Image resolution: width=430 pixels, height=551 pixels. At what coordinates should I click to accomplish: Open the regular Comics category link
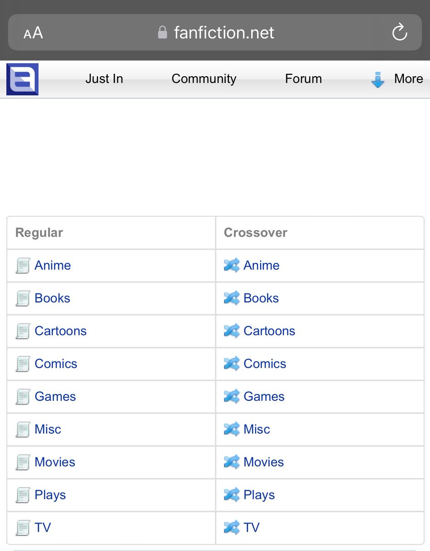56,364
